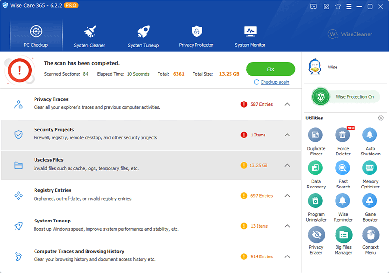Click the Computer Traces footprint icon
389x273 pixels.
[x=18, y=256]
